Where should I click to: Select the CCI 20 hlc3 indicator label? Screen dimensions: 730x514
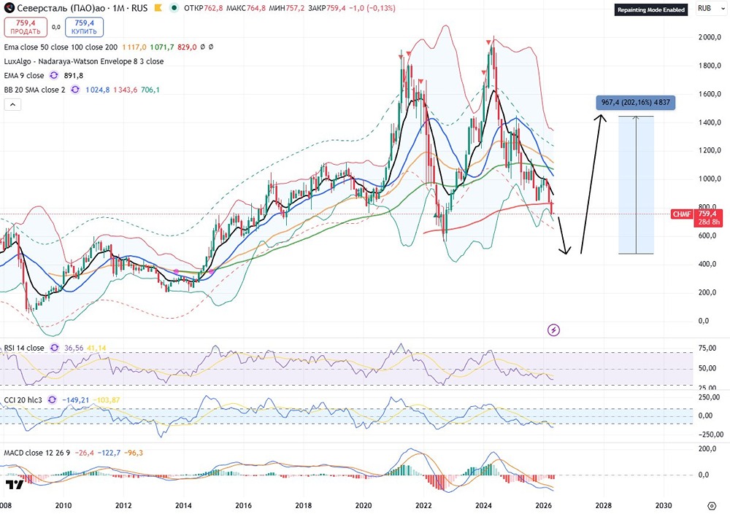(x=23, y=400)
